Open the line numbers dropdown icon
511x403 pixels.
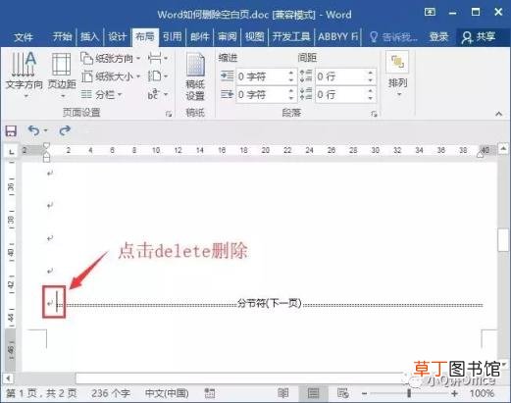158,76
